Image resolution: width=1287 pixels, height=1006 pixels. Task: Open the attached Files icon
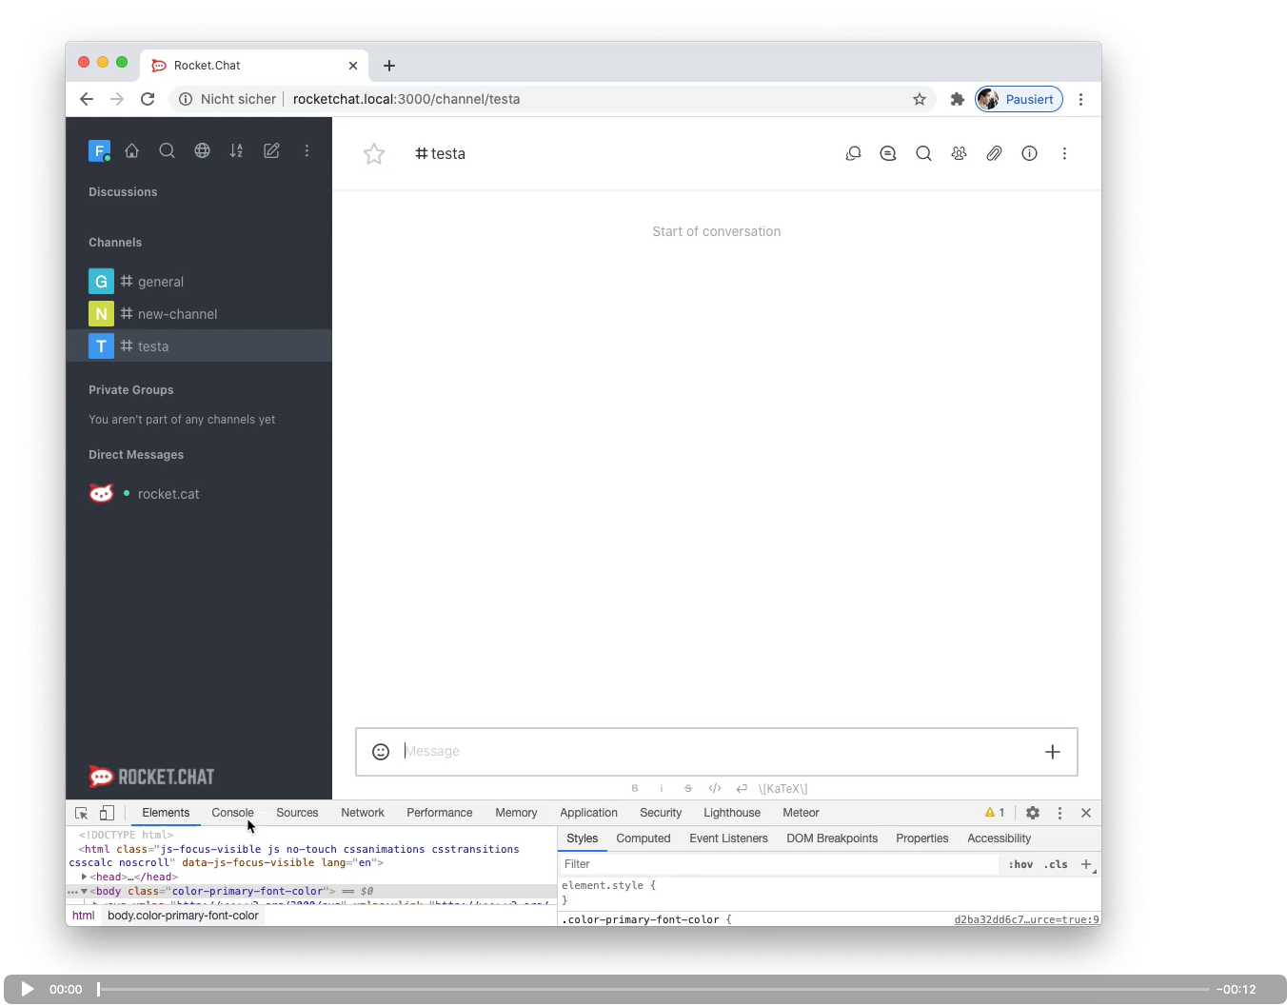tap(994, 153)
